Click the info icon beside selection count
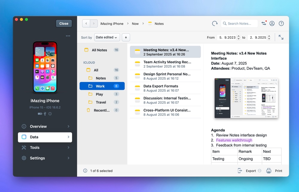This screenshot has width=299, height=192. pos(85,171)
